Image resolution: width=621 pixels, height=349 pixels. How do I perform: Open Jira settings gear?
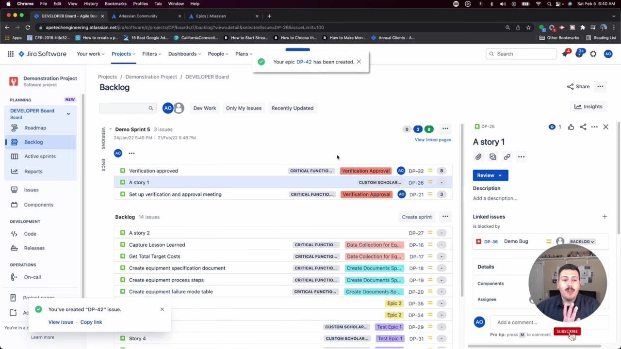pyautogui.click(x=593, y=54)
